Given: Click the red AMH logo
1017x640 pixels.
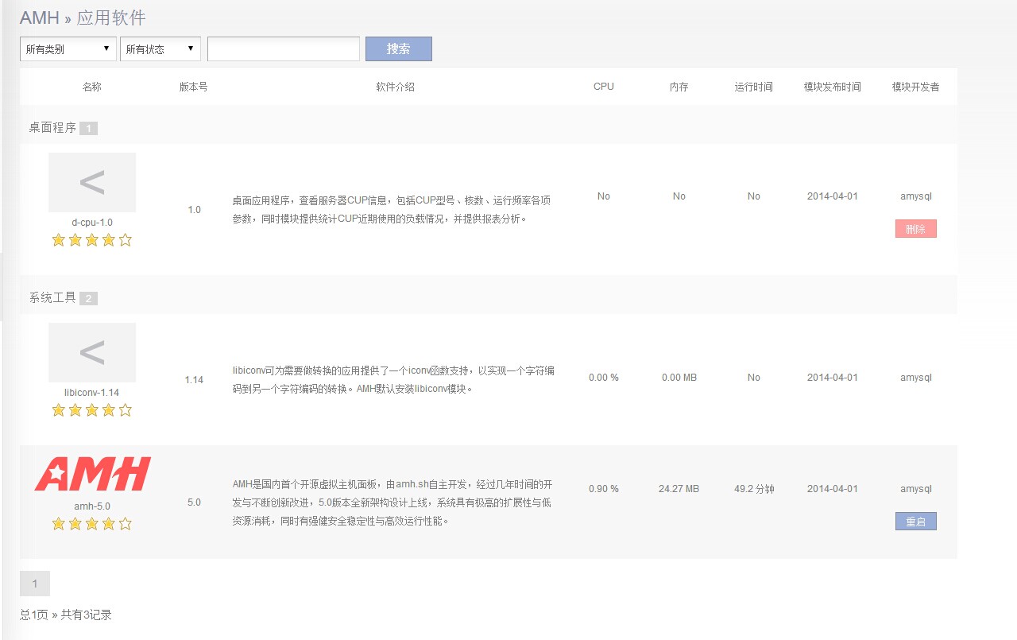Looking at the screenshot, I should point(92,474).
